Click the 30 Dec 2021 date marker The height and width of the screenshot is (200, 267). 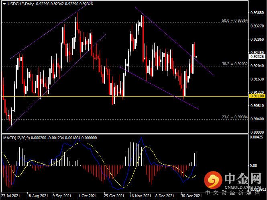[191, 196]
